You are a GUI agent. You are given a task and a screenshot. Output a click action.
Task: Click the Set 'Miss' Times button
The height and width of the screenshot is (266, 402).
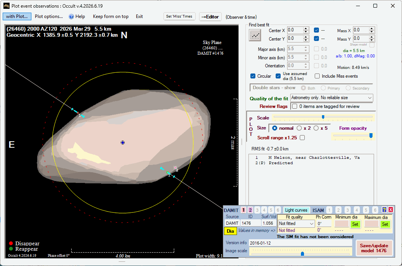(179, 16)
